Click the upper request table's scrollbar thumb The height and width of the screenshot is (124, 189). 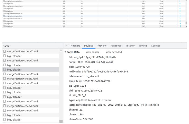tap(186, 23)
